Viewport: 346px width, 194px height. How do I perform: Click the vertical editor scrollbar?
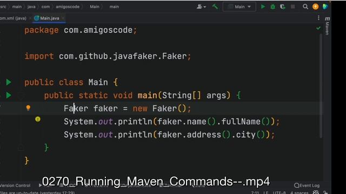(321, 86)
